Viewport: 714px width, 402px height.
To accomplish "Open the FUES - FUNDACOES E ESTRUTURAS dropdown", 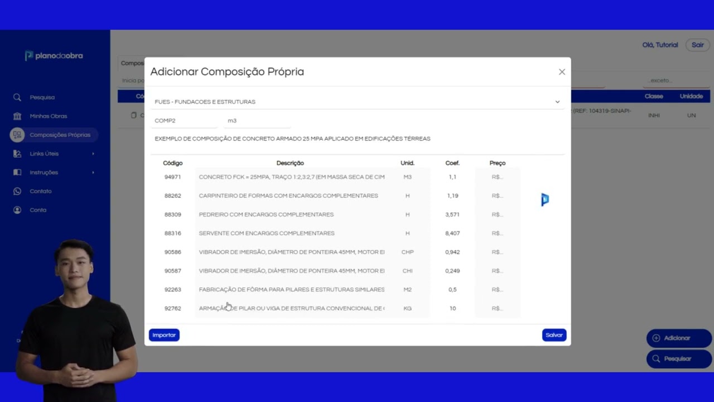I will pos(357,102).
